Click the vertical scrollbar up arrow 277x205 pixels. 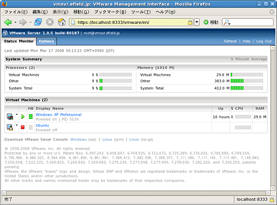[x=272, y=48]
